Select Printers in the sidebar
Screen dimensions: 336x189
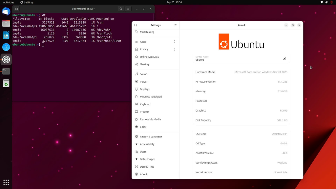pyautogui.click(x=156, y=112)
